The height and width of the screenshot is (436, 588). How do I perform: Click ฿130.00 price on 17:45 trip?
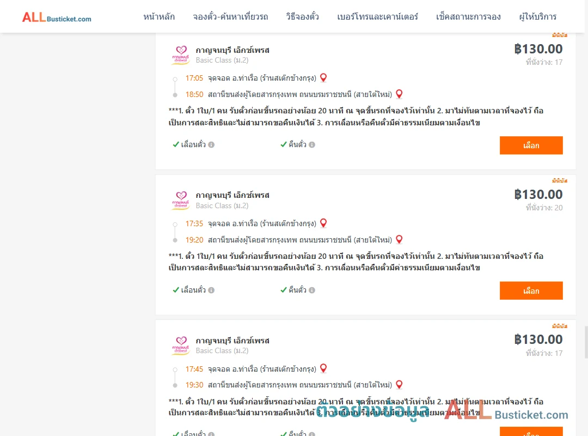pos(538,340)
